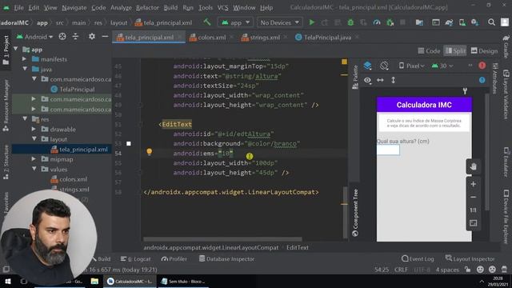The width and height of the screenshot is (512, 288).
Task: Open the Logcat tool window
Action: click(x=135, y=259)
